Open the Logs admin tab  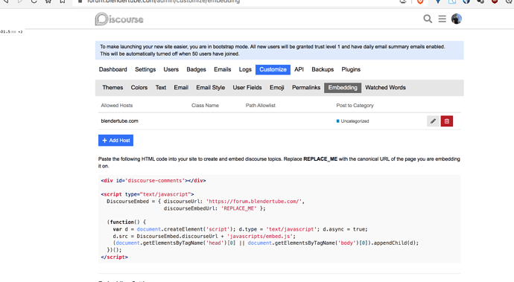tap(245, 69)
